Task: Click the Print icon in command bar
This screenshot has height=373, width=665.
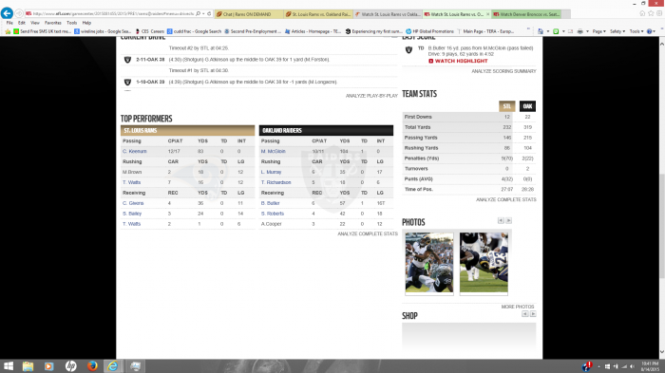Action: [579, 31]
